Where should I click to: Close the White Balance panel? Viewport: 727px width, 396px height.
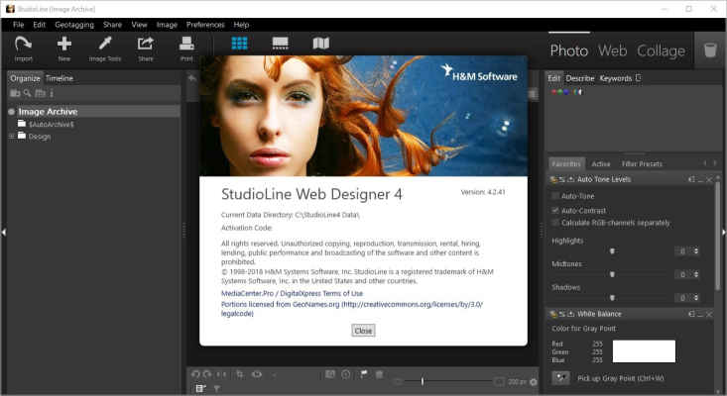tap(709, 314)
